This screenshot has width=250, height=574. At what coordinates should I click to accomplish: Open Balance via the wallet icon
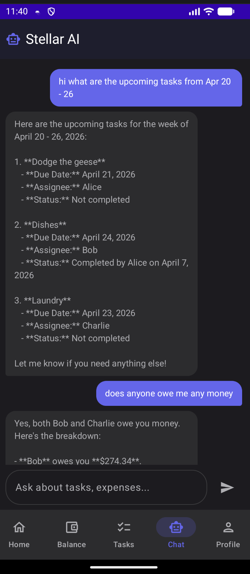[72, 527]
